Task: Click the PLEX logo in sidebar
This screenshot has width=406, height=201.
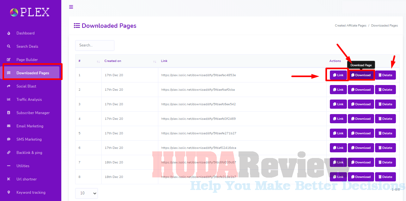Action: (x=30, y=12)
